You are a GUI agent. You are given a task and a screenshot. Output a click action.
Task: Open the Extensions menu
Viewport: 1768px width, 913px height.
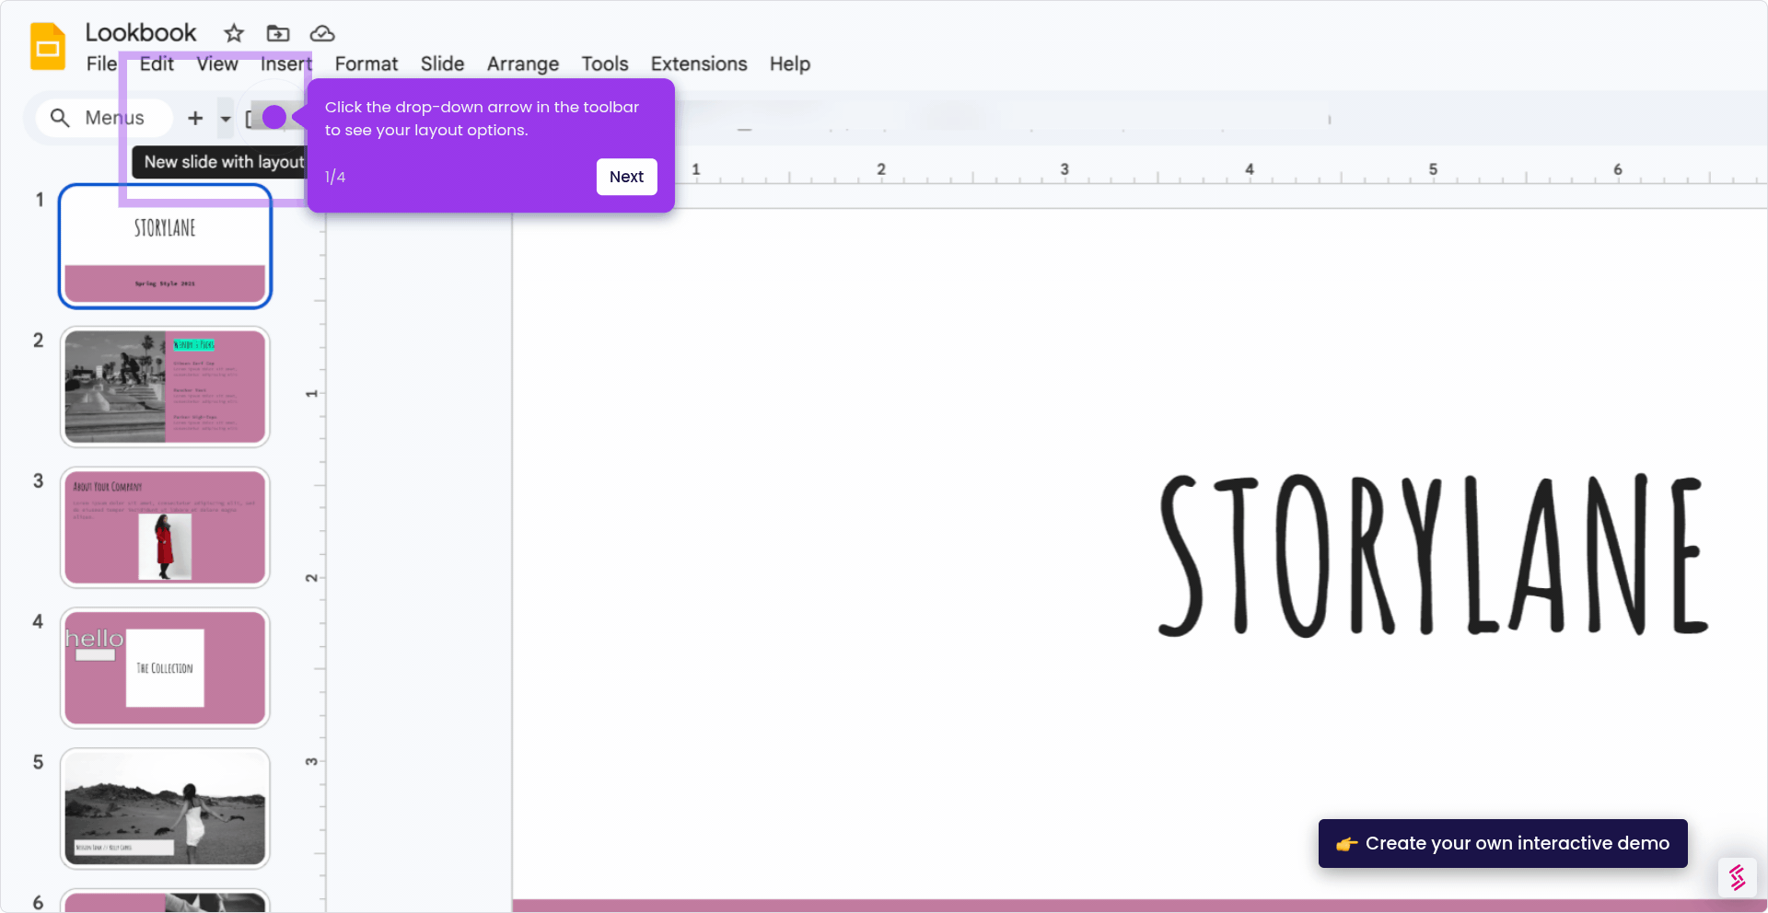699,64
